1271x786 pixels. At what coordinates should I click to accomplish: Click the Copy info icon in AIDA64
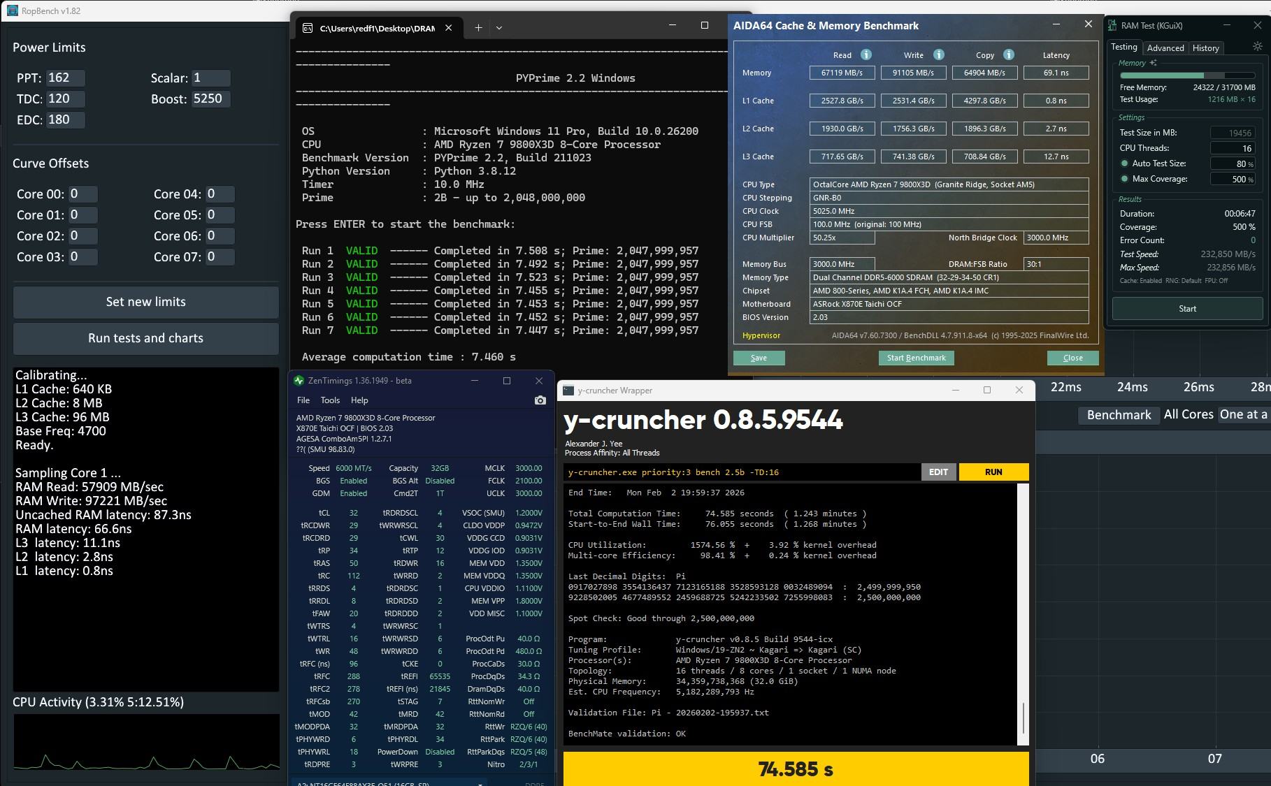(1008, 54)
